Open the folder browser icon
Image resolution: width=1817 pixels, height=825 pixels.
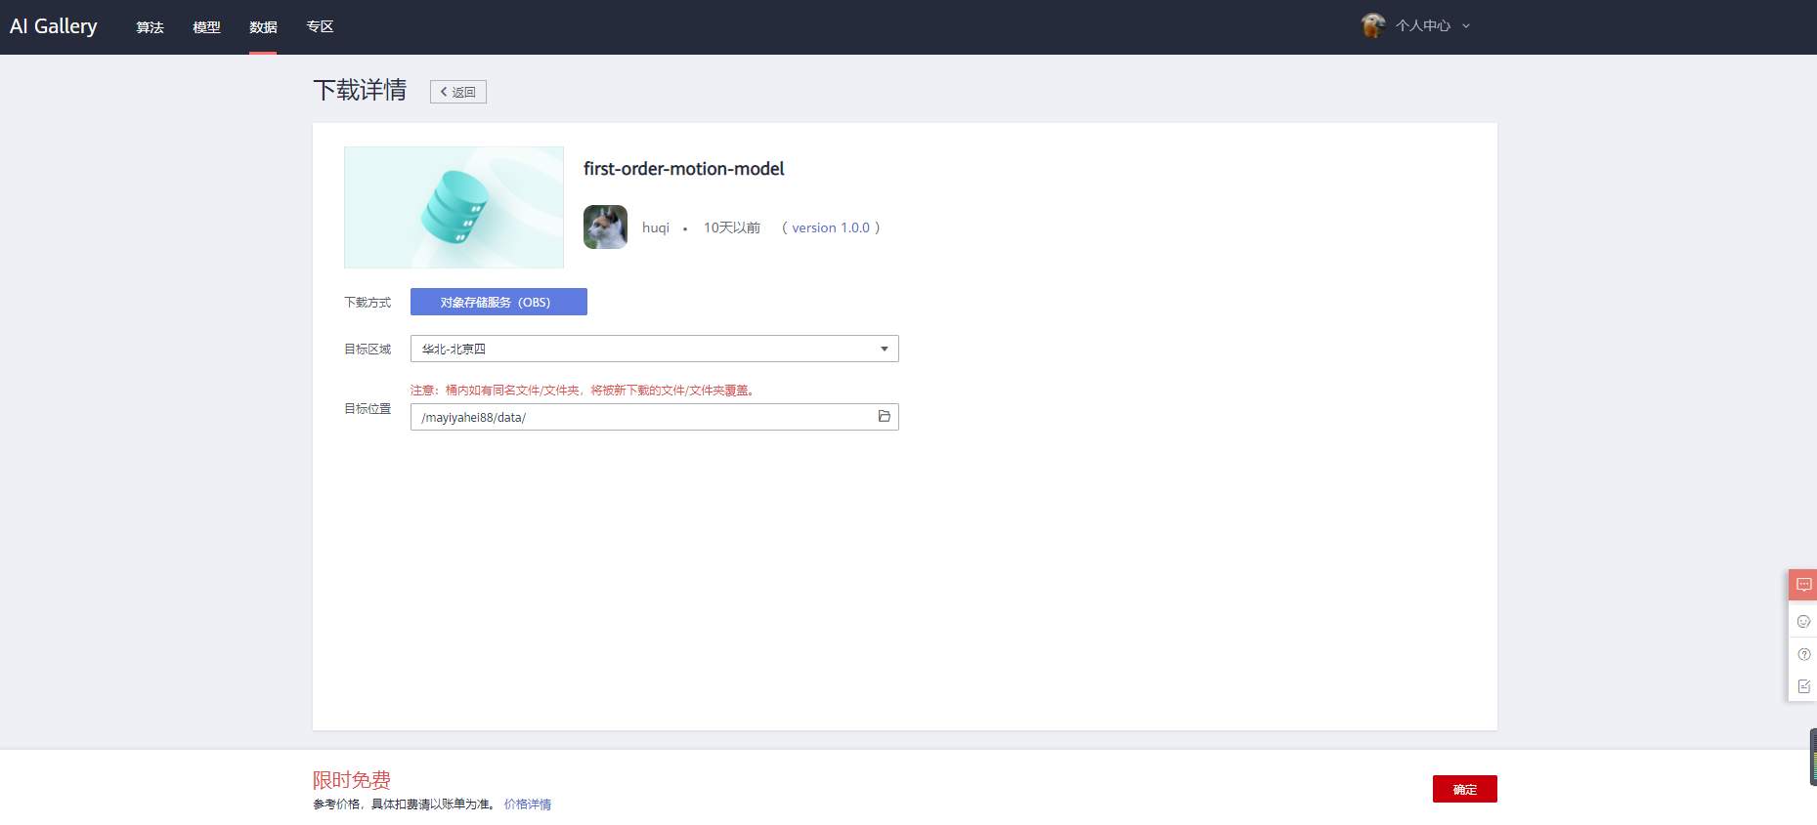point(885,416)
